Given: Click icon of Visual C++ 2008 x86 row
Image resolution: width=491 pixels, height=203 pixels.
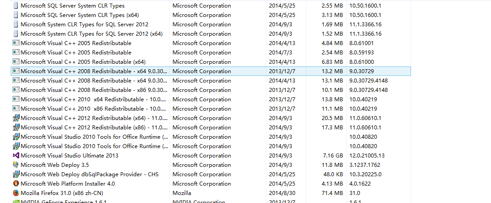Looking at the screenshot, I should point(16,90).
